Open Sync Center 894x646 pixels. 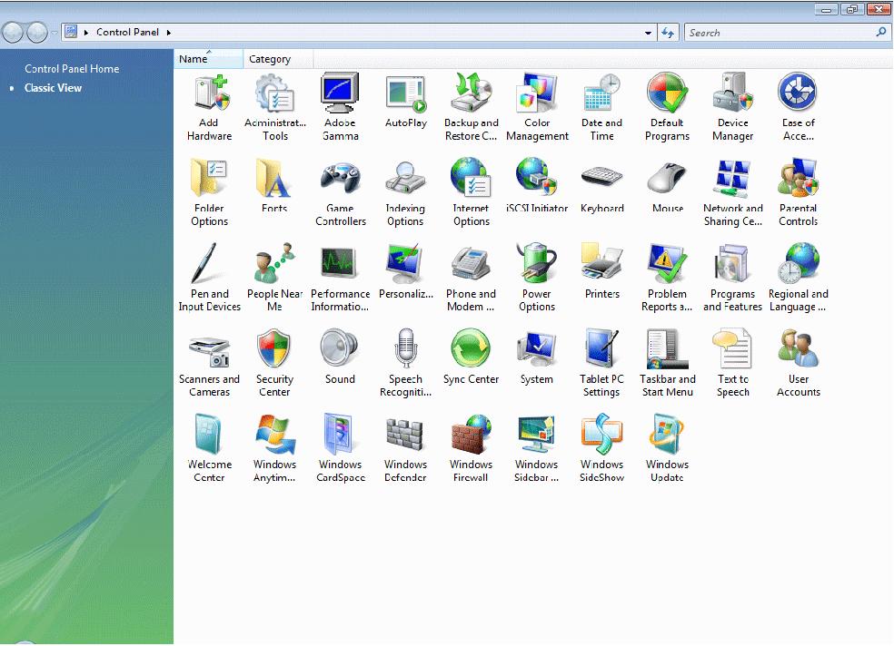[471, 357]
